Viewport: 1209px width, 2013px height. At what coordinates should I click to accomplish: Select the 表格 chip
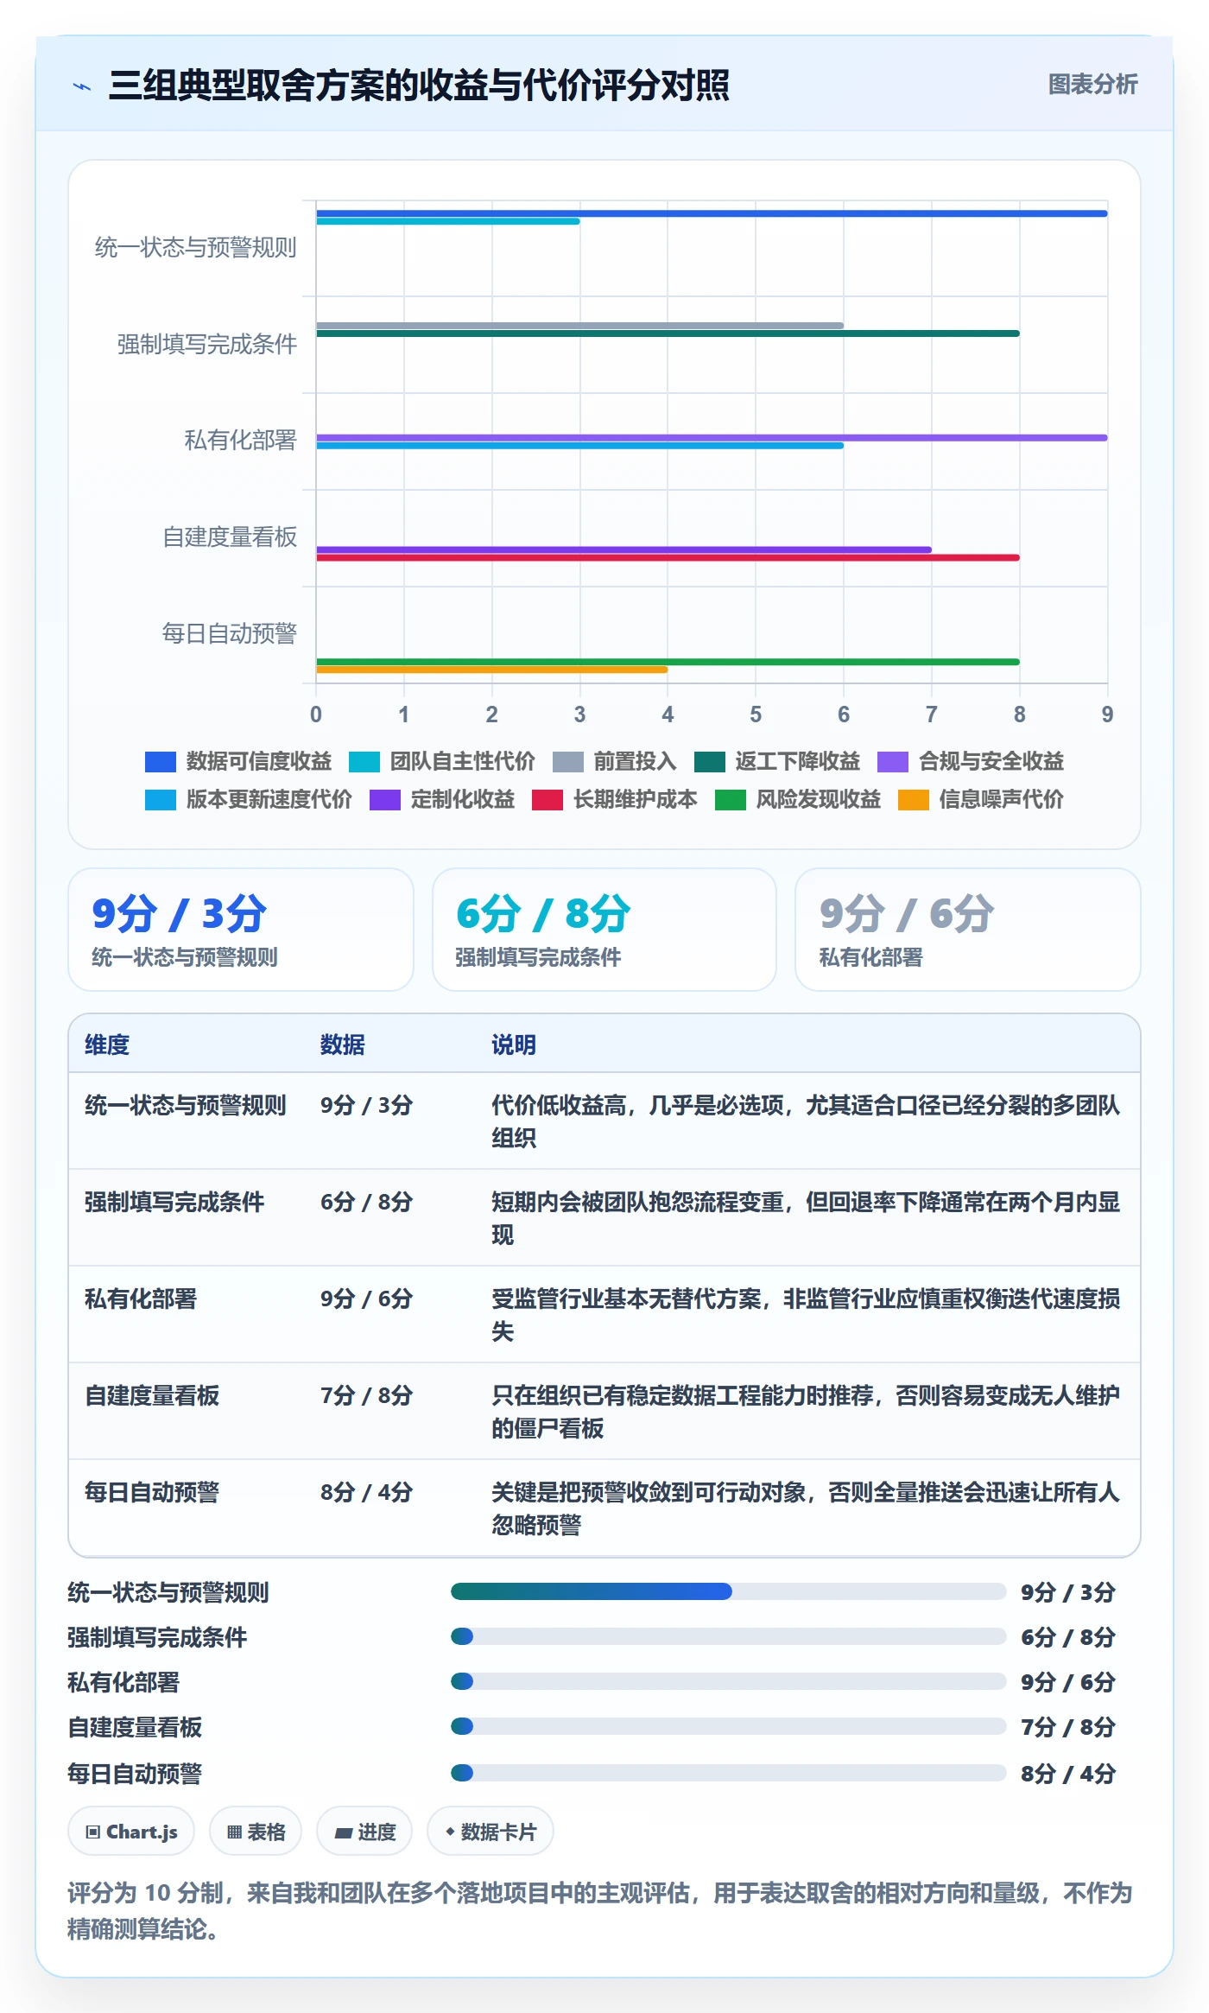click(x=256, y=1832)
